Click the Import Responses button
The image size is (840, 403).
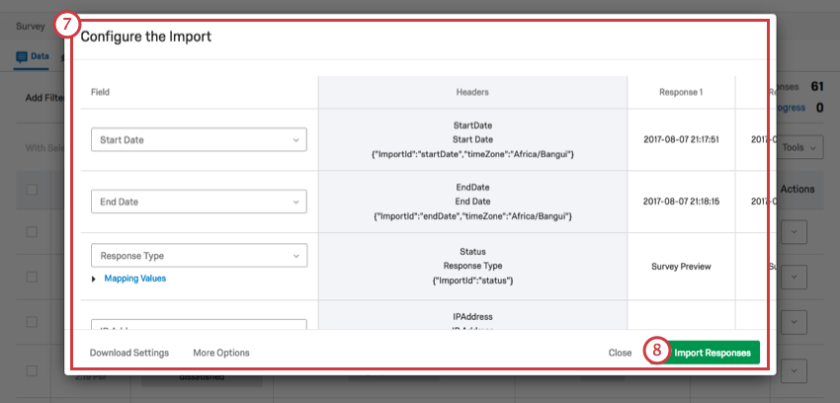click(x=713, y=353)
